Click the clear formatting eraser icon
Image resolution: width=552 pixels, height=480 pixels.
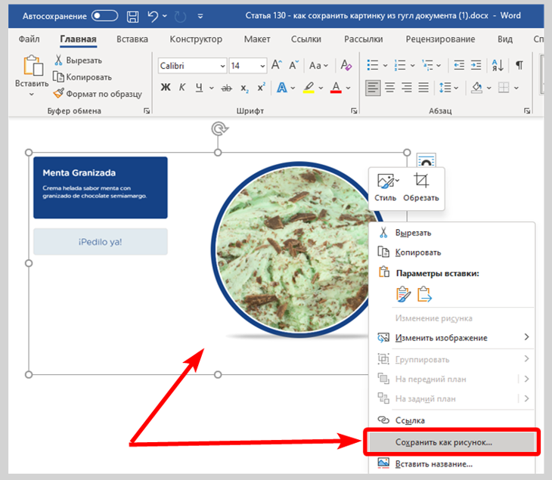pyautogui.click(x=346, y=65)
